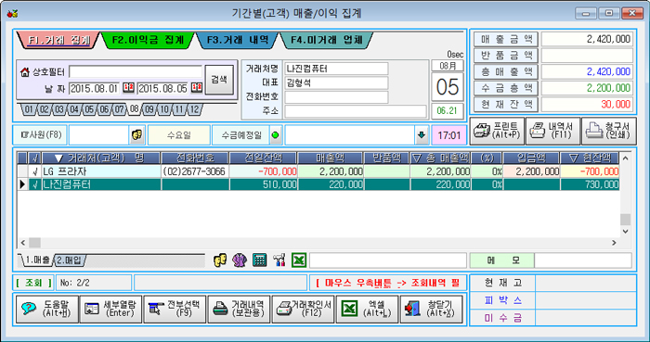Click the employee lookup masks icon
The image size is (650, 342).
(136, 135)
